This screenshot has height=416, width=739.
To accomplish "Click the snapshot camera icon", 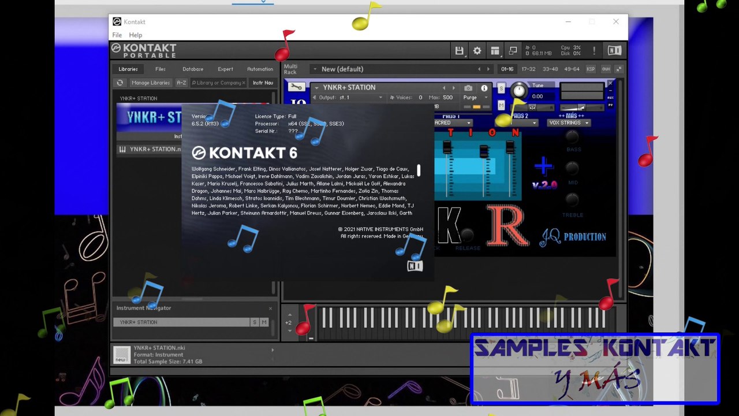I will pyautogui.click(x=468, y=88).
